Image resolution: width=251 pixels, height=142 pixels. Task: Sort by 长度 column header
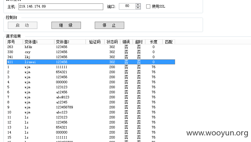(x=154, y=42)
